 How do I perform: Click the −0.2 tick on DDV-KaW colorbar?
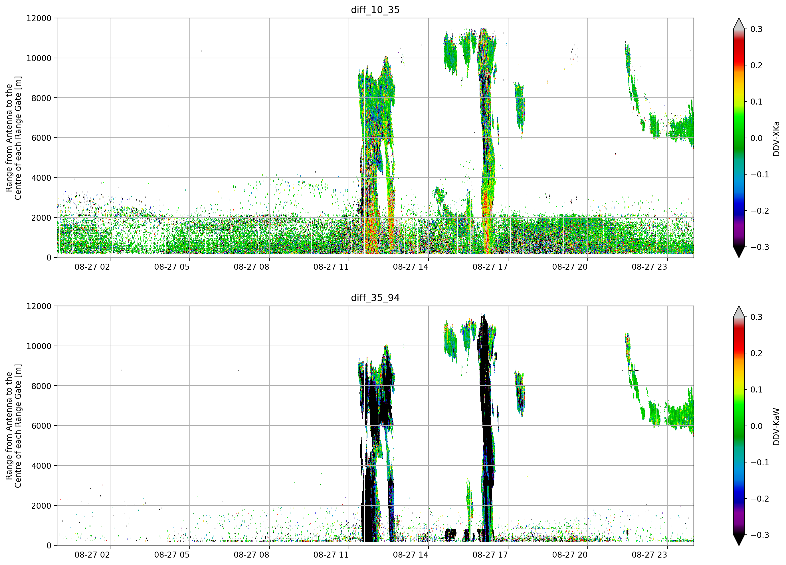coord(760,499)
